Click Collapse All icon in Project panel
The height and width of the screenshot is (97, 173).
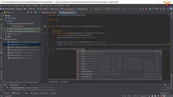[31, 12]
